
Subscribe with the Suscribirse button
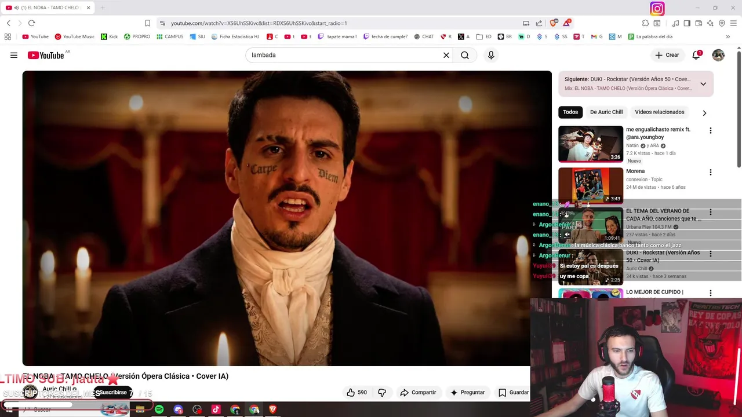tap(113, 392)
